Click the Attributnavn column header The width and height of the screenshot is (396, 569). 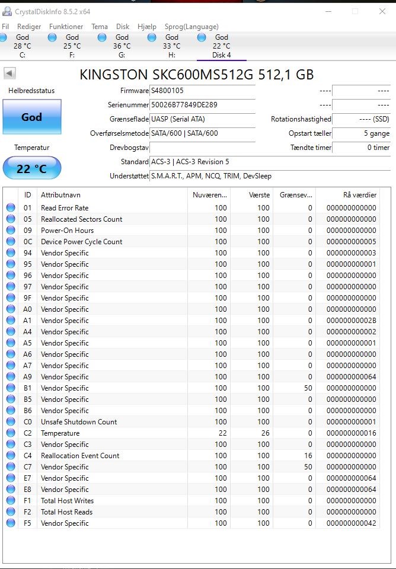tap(112, 195)
